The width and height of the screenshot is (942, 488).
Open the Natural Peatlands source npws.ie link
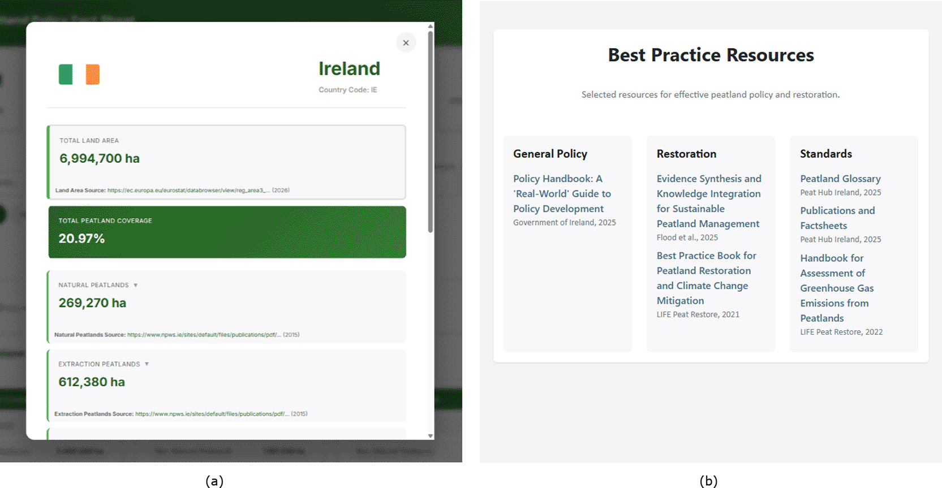click(204, 335)
